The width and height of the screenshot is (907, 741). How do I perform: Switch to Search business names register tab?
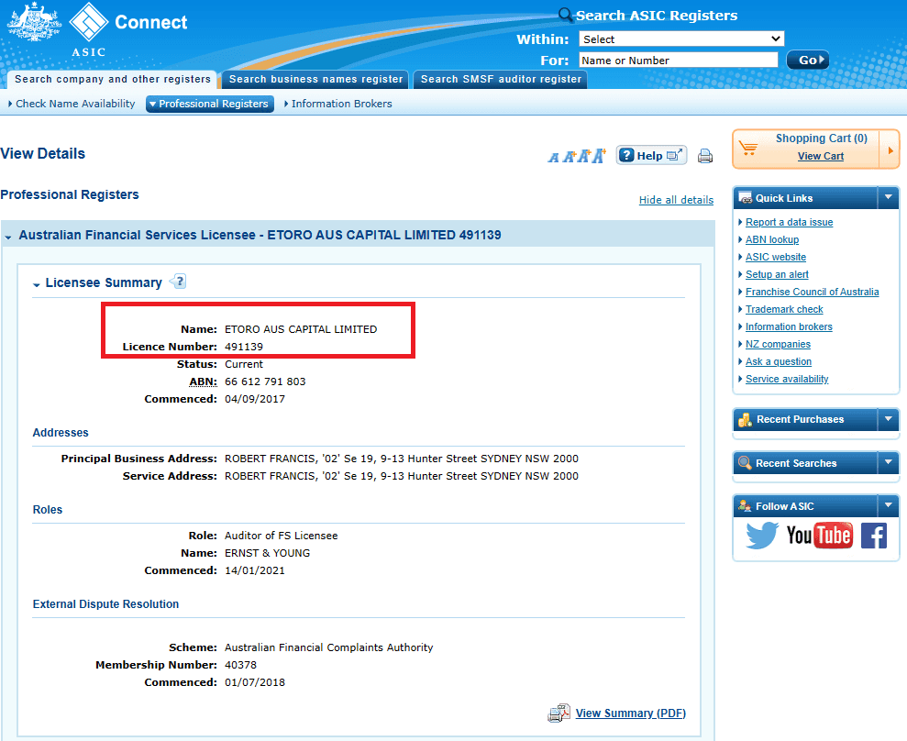pos(315,79)
